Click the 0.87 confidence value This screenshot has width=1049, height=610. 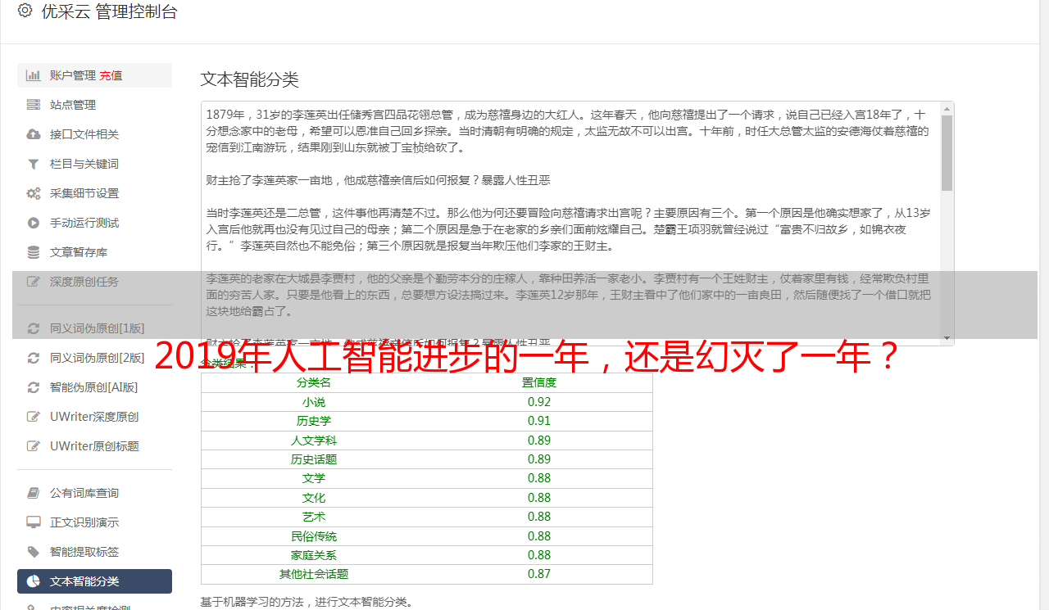(539, 574)
